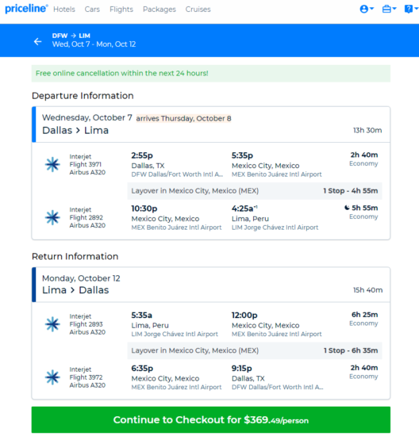
Task: Click the 2:55p departure time
Action: 142,155
